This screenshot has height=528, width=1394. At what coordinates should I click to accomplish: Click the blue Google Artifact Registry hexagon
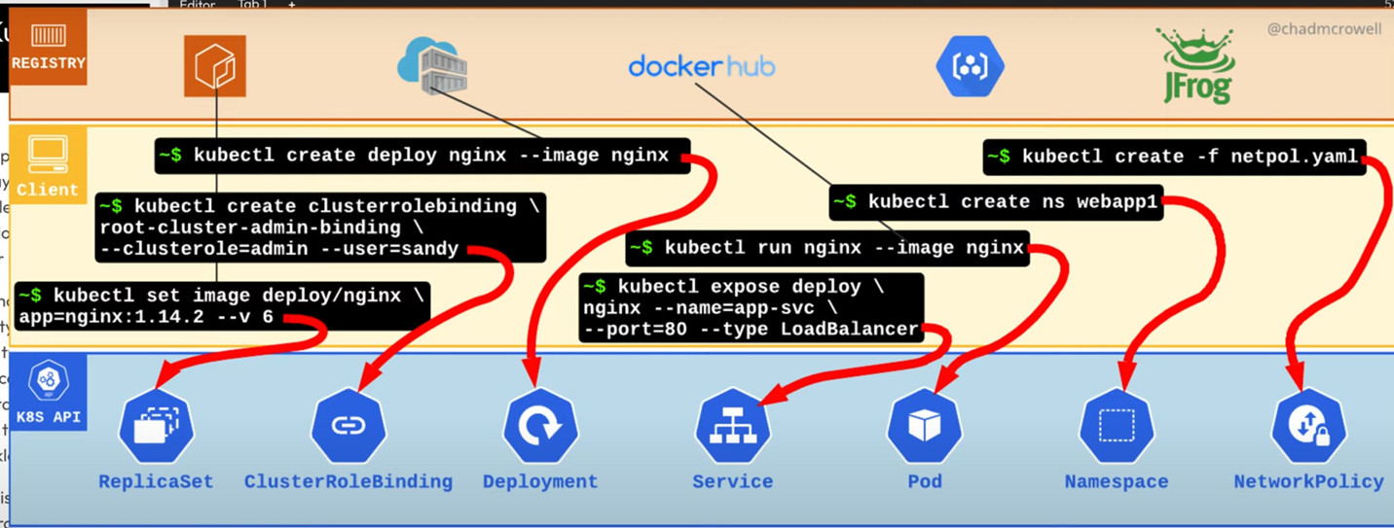(970, 66)
